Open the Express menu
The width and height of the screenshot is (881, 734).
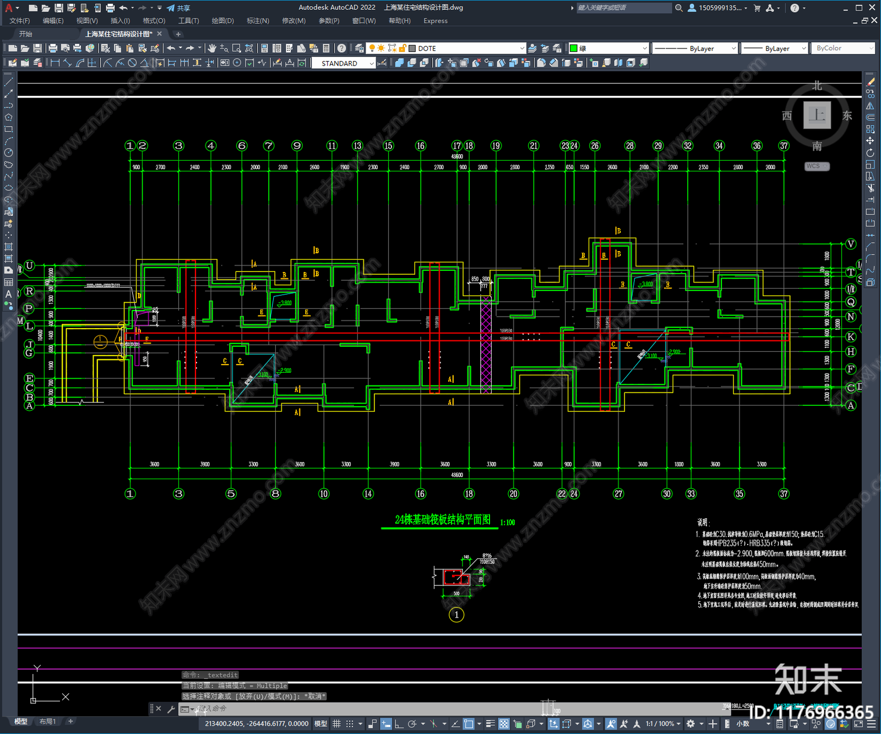436,21
